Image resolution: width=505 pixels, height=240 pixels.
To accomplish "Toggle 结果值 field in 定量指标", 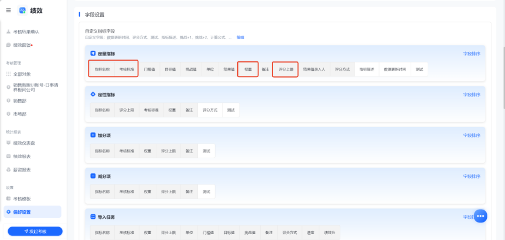I will pos(229,69).
